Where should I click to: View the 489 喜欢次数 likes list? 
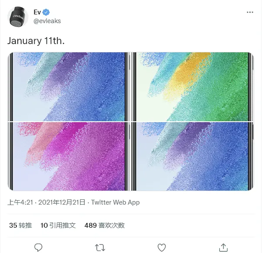click(x=105, y=226)
